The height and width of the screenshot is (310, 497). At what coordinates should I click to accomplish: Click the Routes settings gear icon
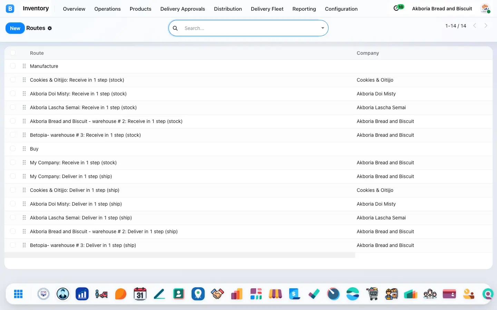pos(50,28)
